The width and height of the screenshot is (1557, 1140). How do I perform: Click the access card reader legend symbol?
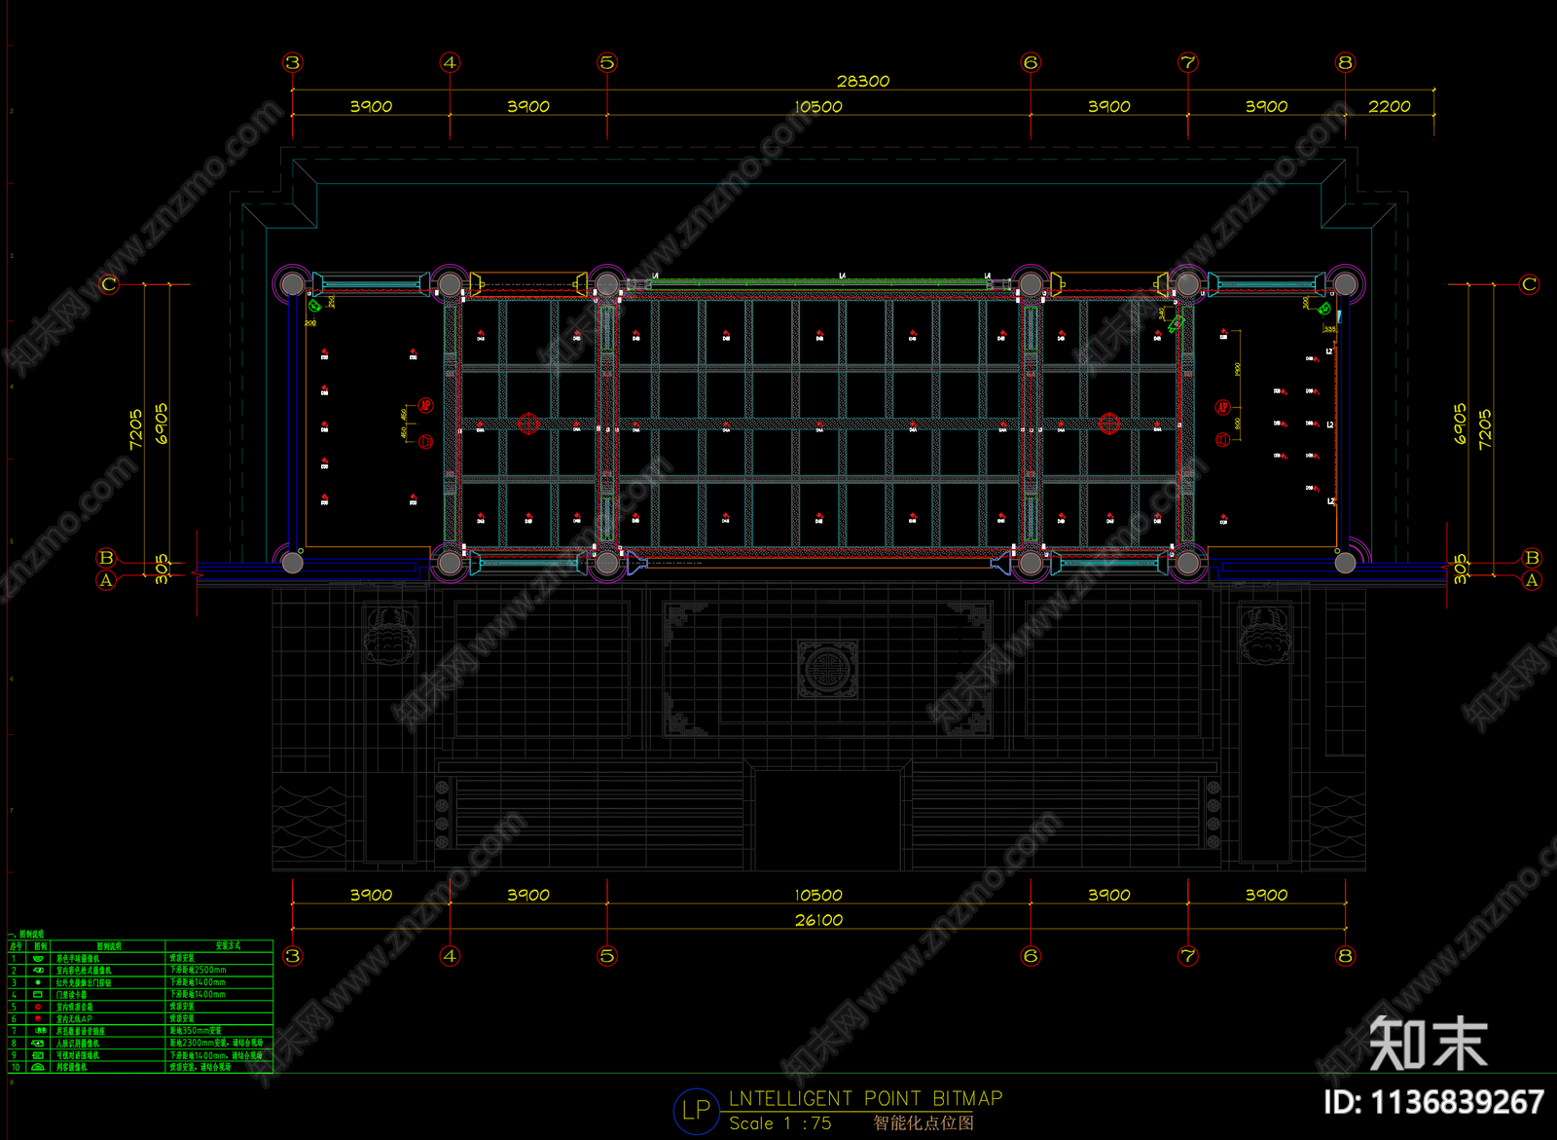tap(39, 995)
